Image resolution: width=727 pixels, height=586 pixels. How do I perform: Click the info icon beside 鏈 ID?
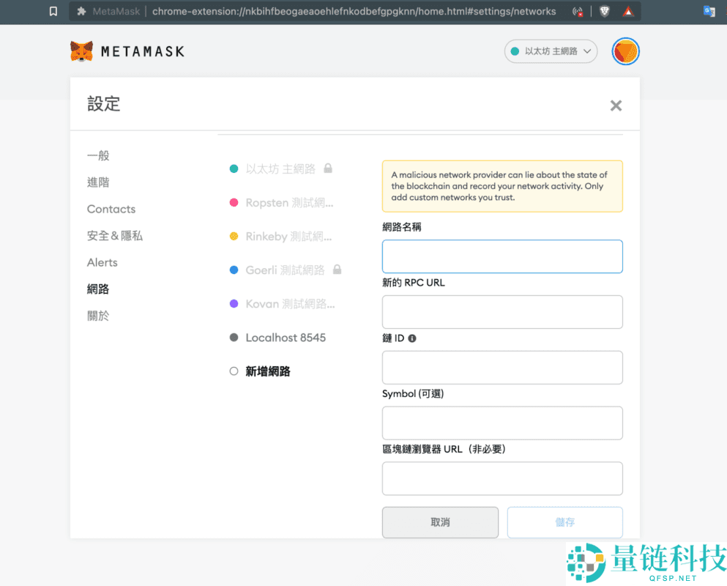[x=411, y=338]
